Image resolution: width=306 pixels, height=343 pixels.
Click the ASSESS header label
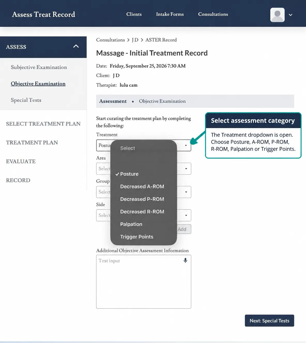click(16, 47)
